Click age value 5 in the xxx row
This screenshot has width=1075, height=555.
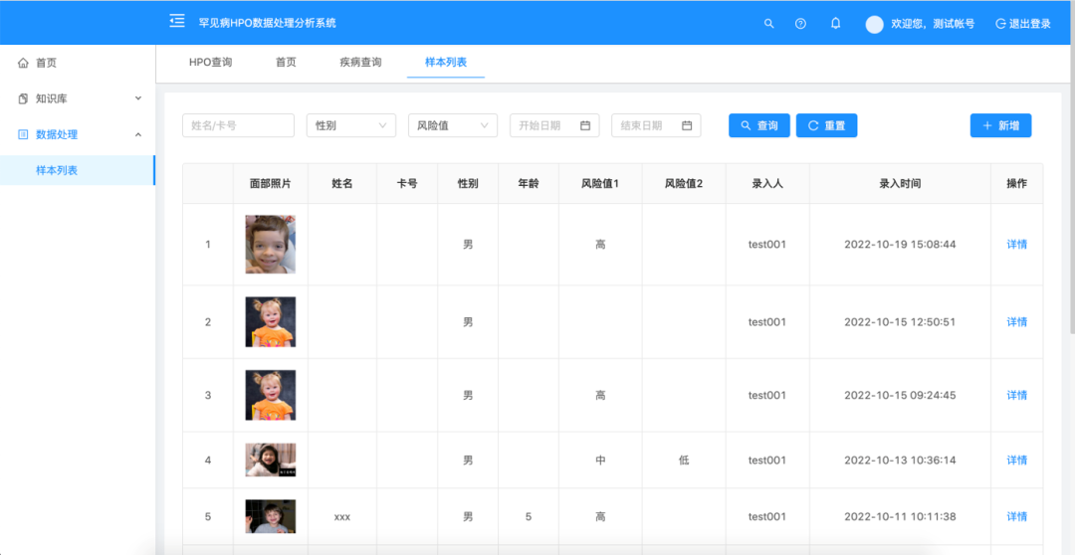pyautogui.click(x=528, y=516)
